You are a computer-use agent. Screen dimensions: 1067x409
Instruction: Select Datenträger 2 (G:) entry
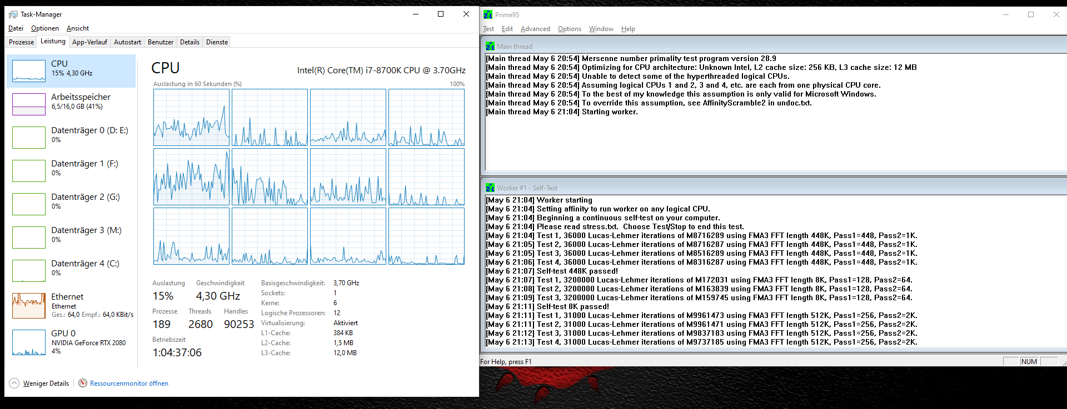click(x=71, y=204)
